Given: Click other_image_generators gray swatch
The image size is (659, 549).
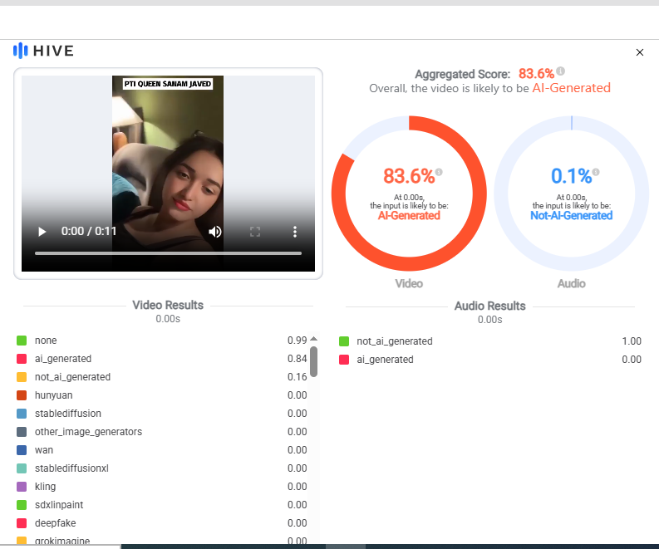Looking at the screenshot, I should coord(22,432).
